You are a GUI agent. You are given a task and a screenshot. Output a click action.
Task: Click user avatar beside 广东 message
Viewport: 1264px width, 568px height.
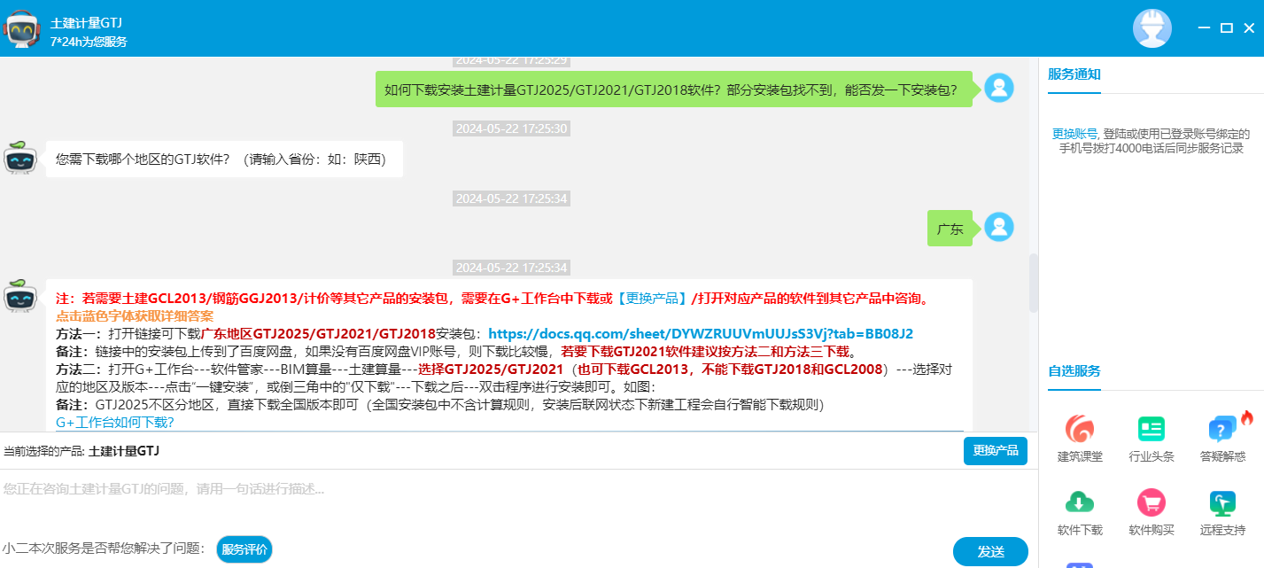click(x=999, y=227)
